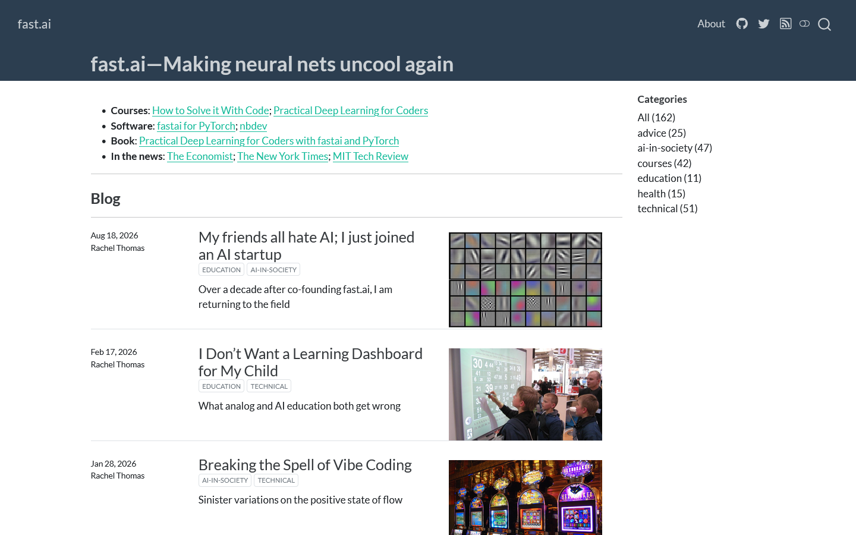Open neural net filters thumbnail image

tap(525, 279)
